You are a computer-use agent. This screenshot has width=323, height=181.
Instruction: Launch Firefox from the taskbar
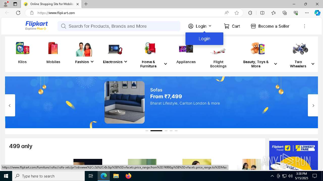(128, 176)
